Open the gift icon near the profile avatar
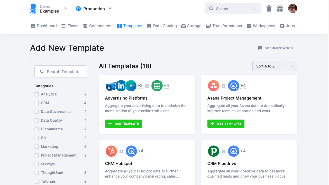 280,8
